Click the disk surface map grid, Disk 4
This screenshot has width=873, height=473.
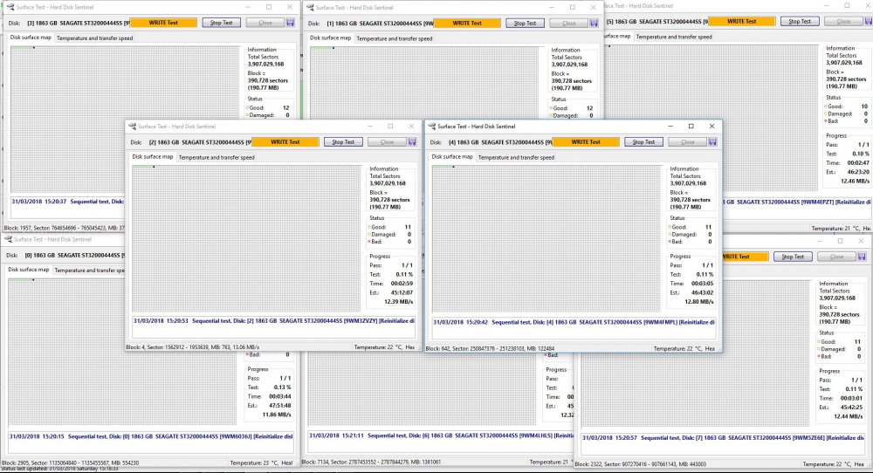(546, 239)
